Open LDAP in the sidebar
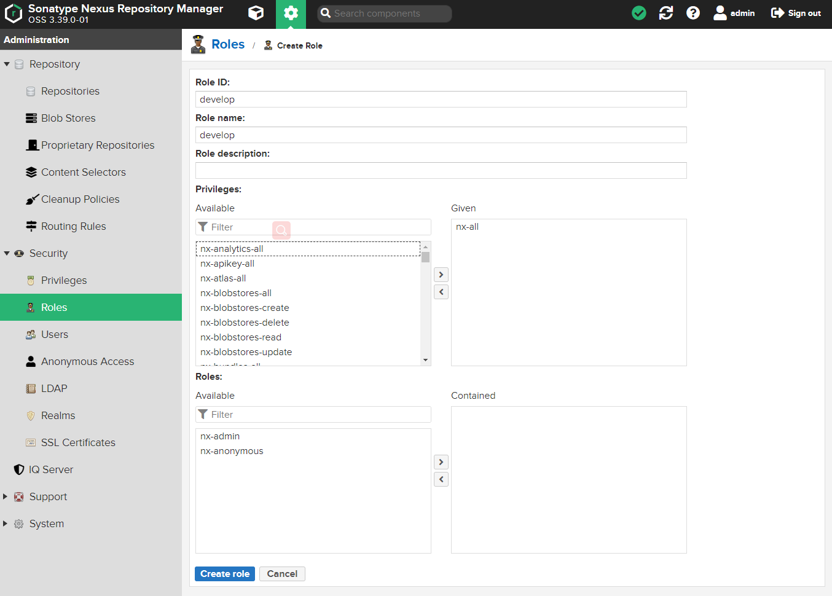Image resolution: width=832 pixels, height=596 pixels. (91, 388)
